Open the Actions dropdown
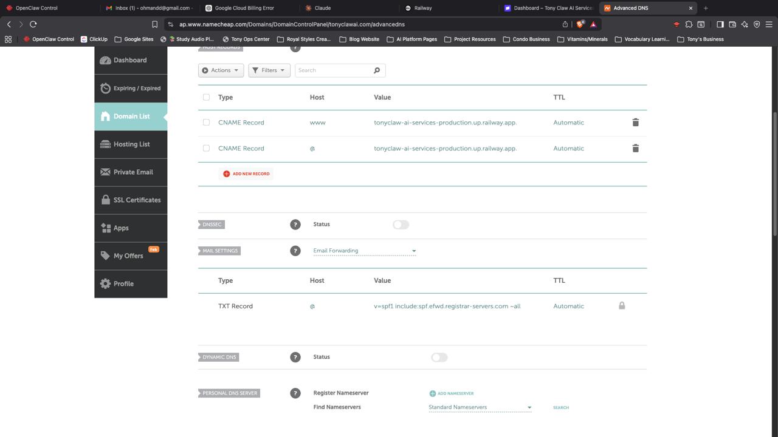 (x=221, y=70)
